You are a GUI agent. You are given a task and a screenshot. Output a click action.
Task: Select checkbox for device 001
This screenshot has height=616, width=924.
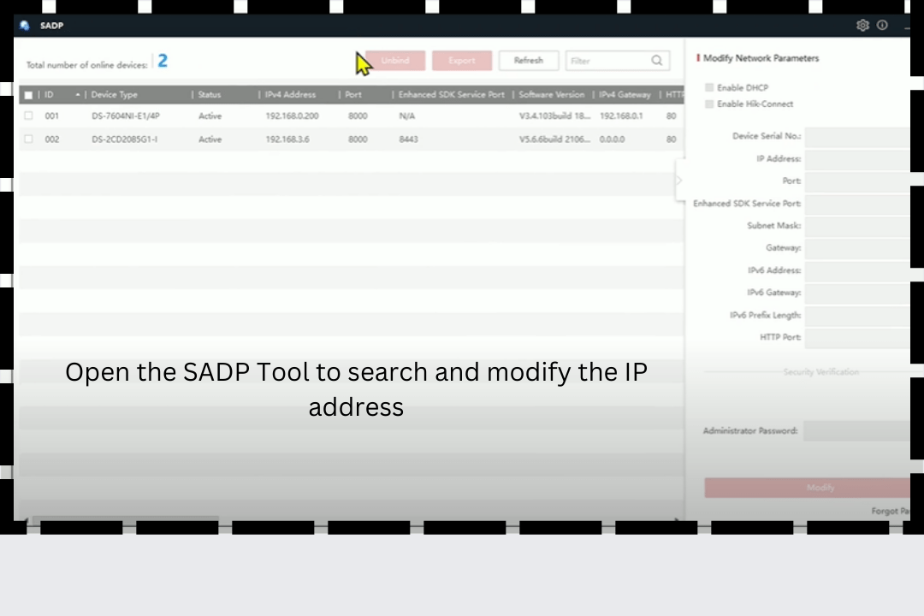coord(28,115)
